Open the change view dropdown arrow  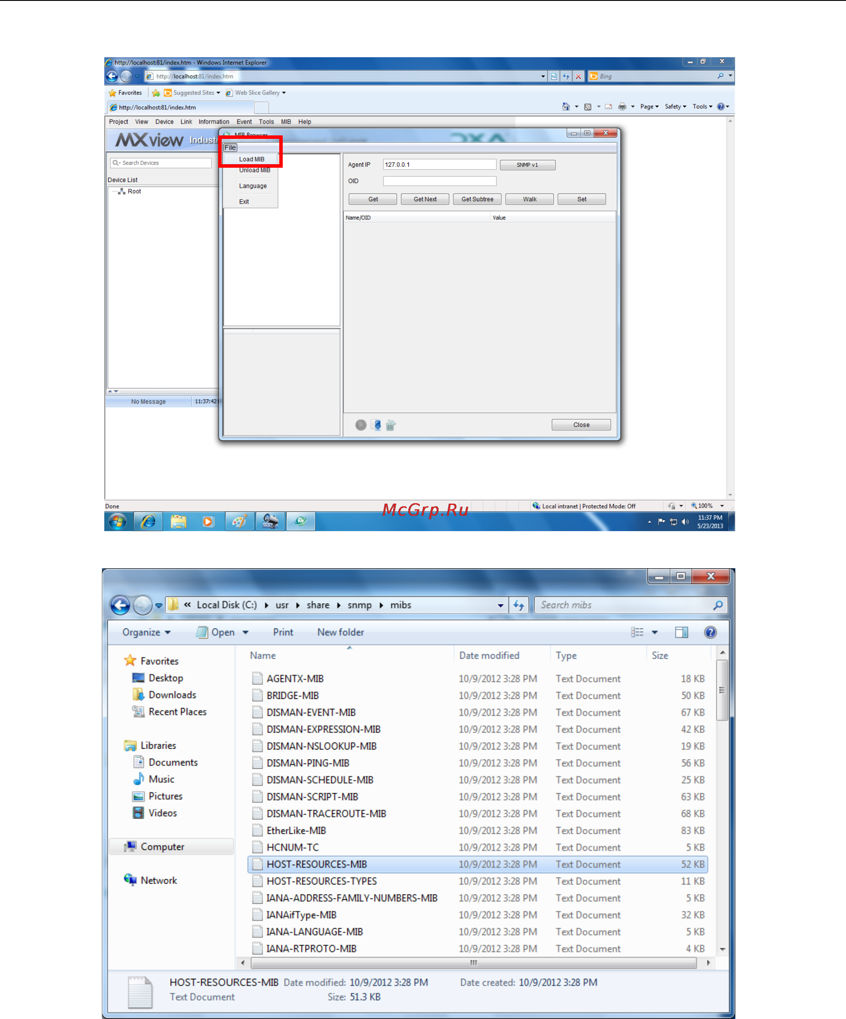[654, 632]
